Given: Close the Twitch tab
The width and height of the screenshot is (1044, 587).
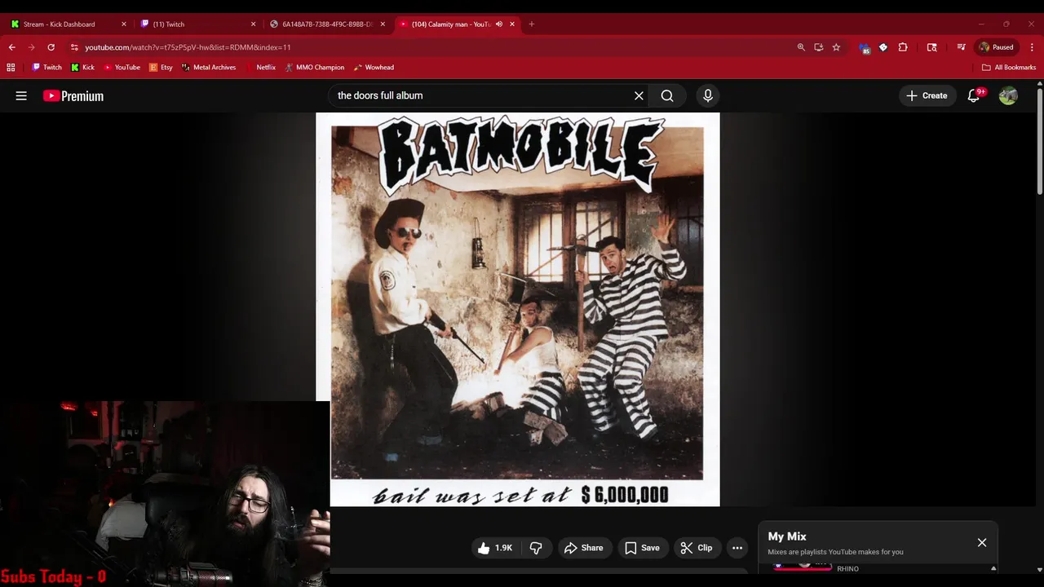Looking at the screenshot, I should (253, 24).
